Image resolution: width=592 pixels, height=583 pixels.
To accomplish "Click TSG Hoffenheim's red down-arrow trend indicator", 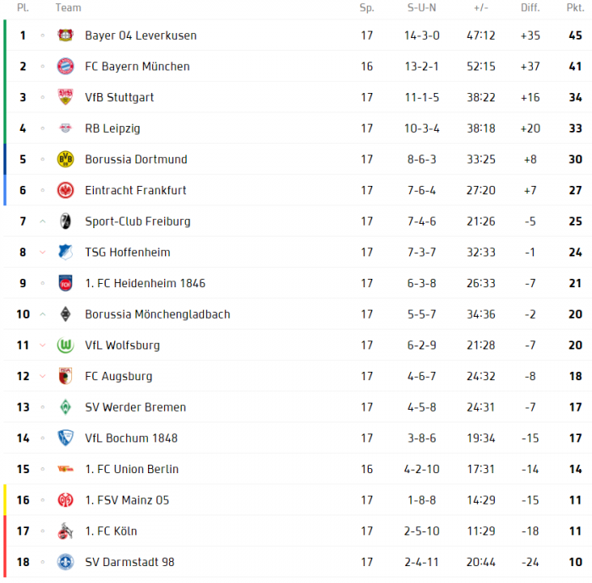I will pyautogui.click(x=42, y=253).
